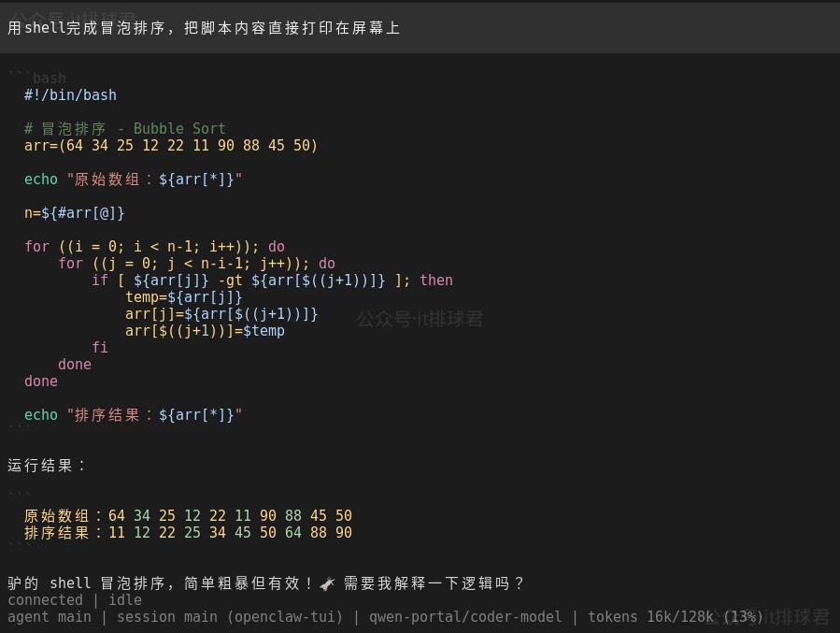Click the indented inner 'done' line

[75, 365]
